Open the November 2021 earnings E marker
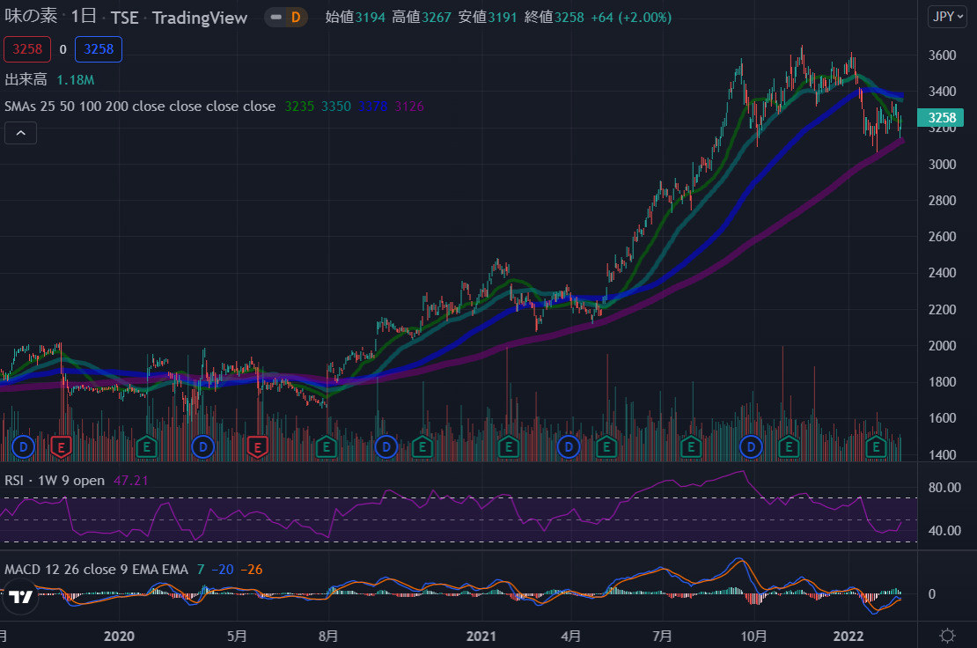Image resolution: width=977 pixels, height=648 pixels. pos(789,446)
